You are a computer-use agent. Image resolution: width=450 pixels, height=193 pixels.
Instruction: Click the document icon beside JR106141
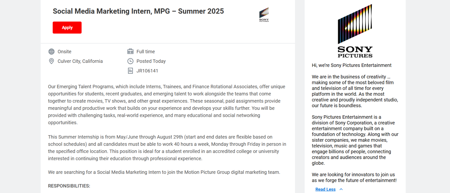(x=130, y=70)
